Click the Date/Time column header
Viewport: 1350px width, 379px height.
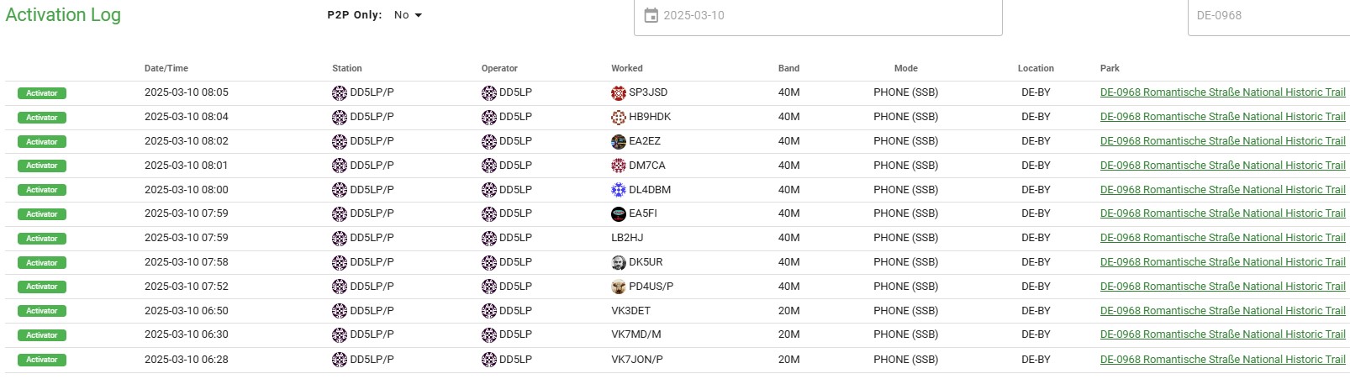pyautogui.click(x=166, y=68)
